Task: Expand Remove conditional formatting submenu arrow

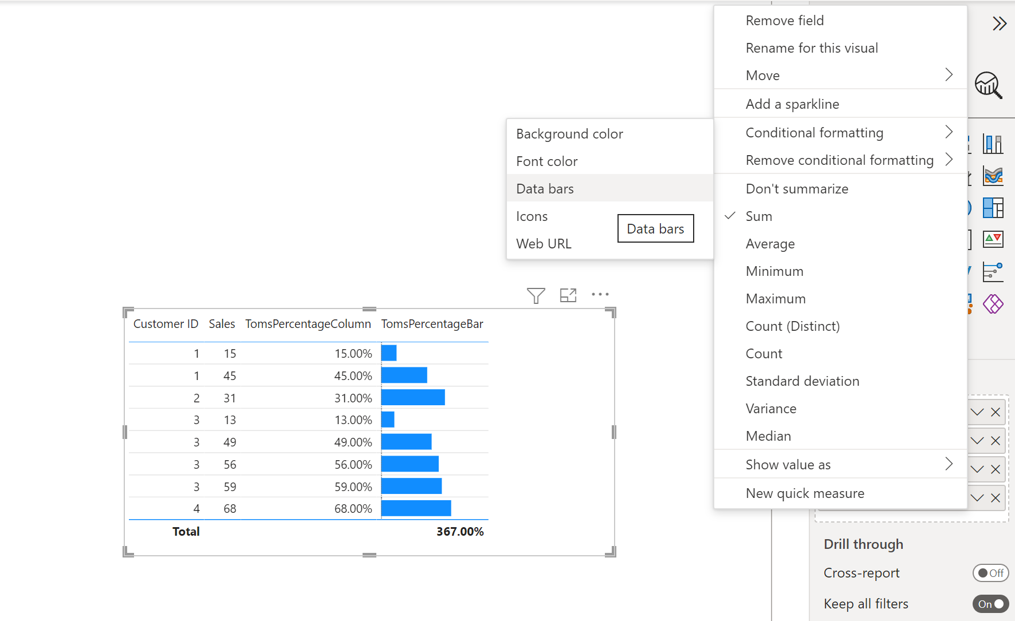Action: pyautogui.click(x=949, y=159)
